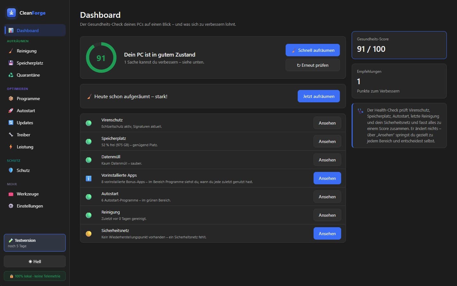The width and height of the screenshot is (457, 286).
Task: Click the Autostart rocket icon
Action: point(11,111)
